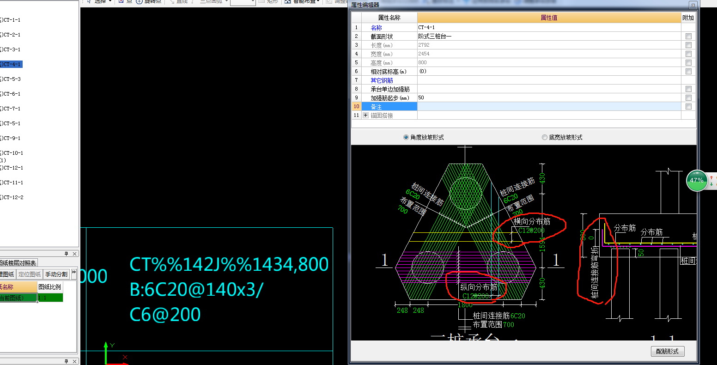
Task: Toggle 附加 checkbox for 截面形状 row
Action: click(x=688, y=36)
